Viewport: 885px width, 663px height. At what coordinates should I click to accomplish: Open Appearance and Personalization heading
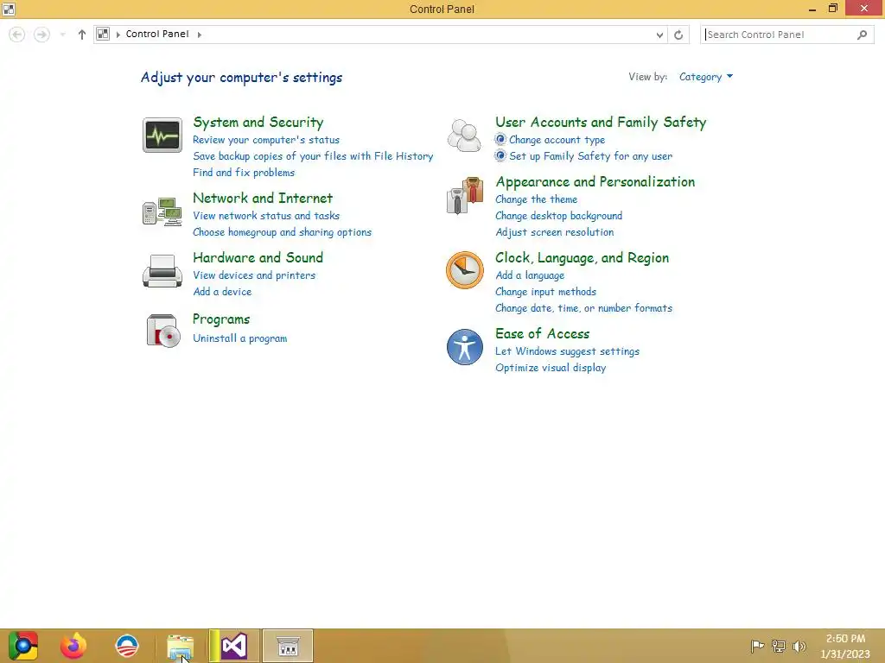point(595,181)
